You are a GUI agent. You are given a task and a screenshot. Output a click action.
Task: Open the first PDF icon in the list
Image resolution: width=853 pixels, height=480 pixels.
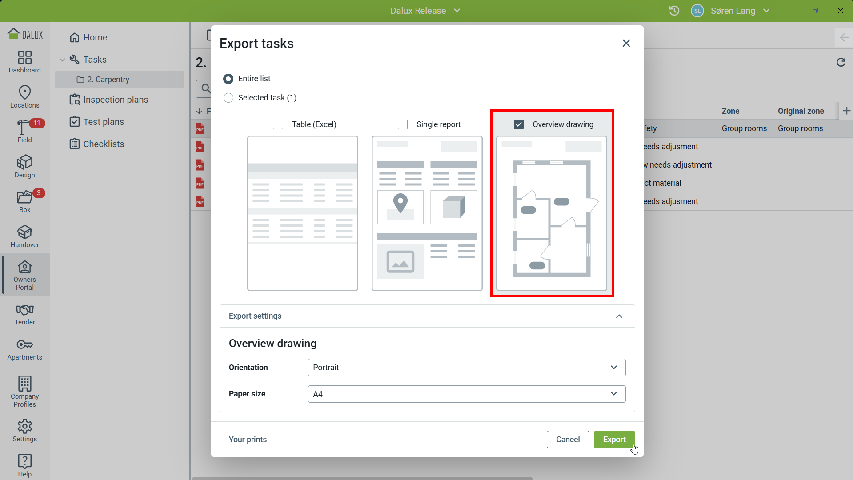pos(200,129)
